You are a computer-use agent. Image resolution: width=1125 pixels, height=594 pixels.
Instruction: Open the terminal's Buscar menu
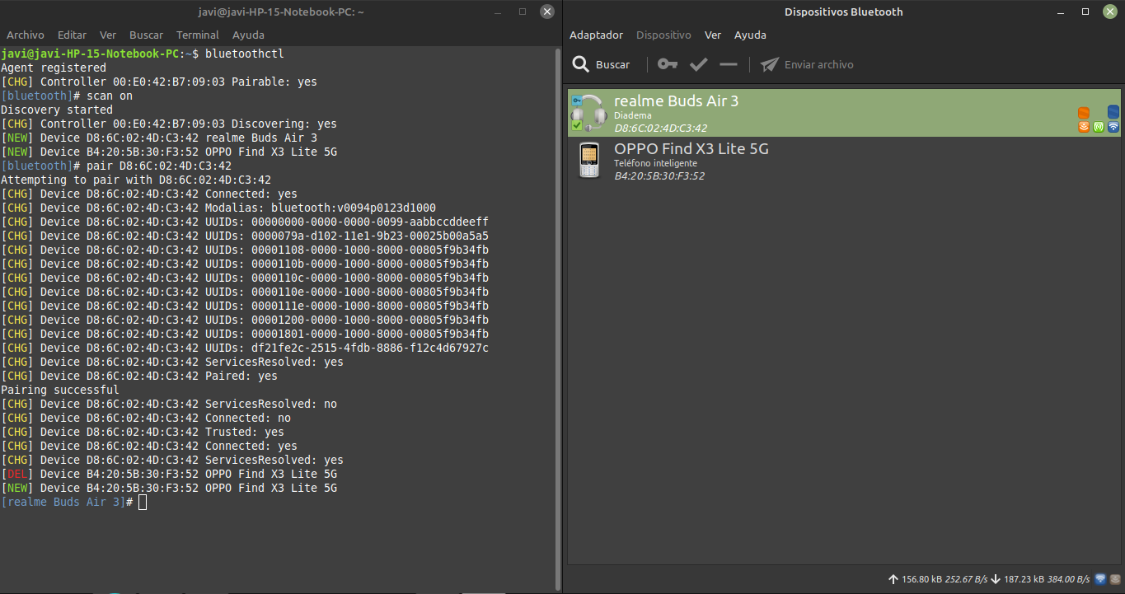click(x=147, y=35)
